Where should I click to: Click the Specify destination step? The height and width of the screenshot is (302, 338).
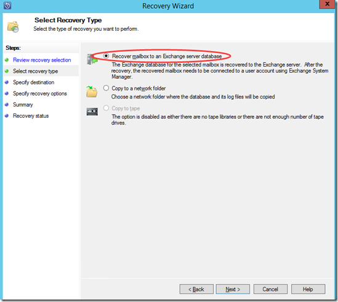[33, 83]
